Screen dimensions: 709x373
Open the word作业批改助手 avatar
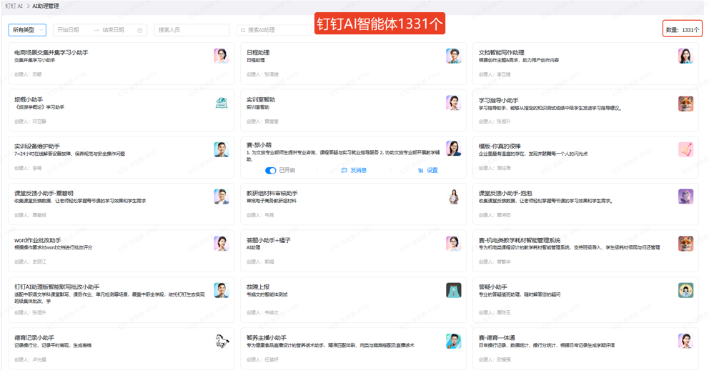(x=221, y=243)
